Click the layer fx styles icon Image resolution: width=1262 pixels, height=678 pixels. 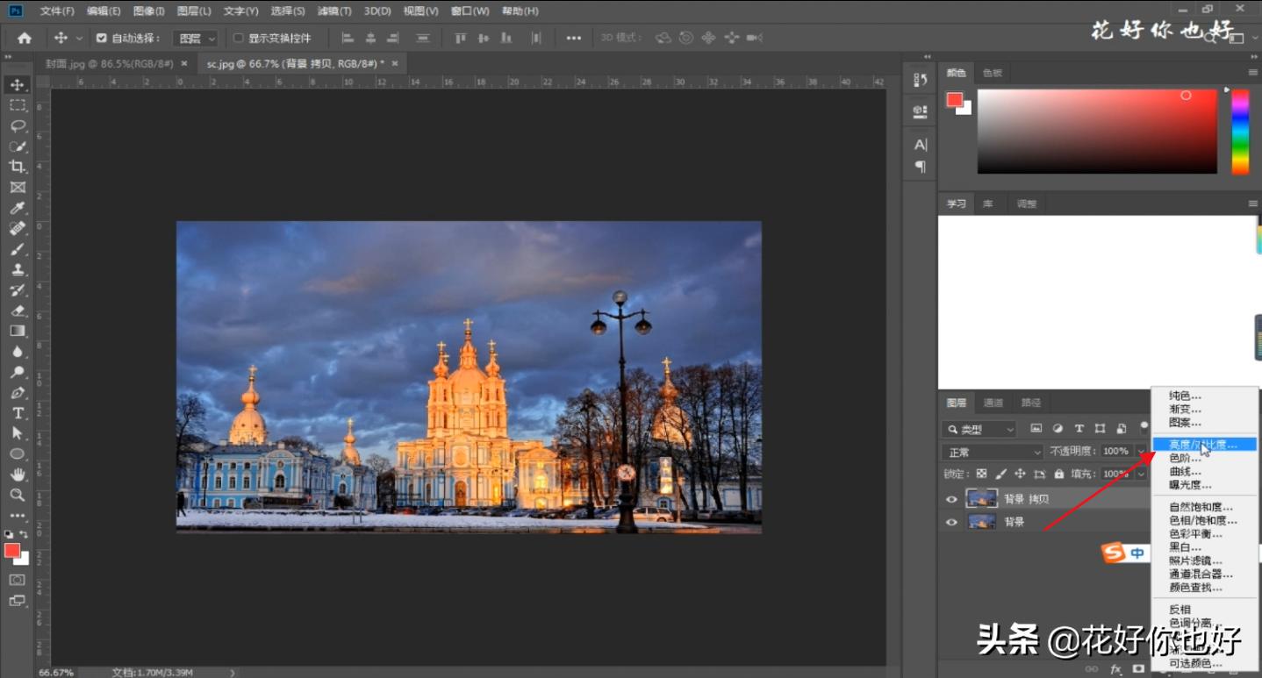pos(1116,669)
